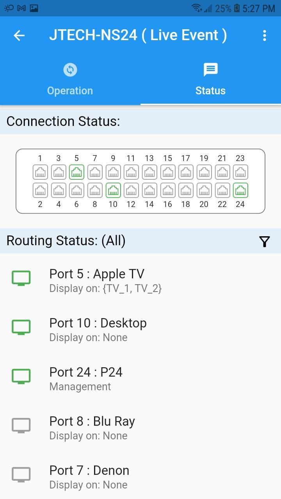281x499 pixels.
Task: Select the port 13 jack icon
Action: 149,172
